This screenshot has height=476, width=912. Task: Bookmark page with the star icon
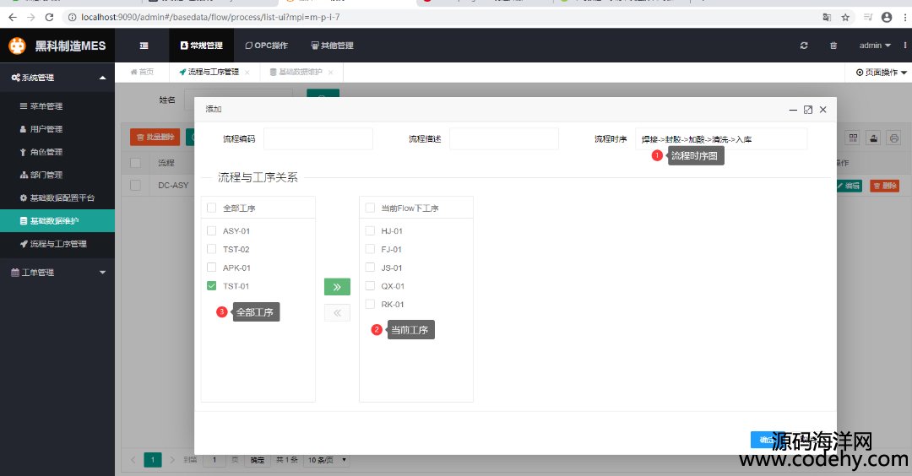[x=845, y=18]
